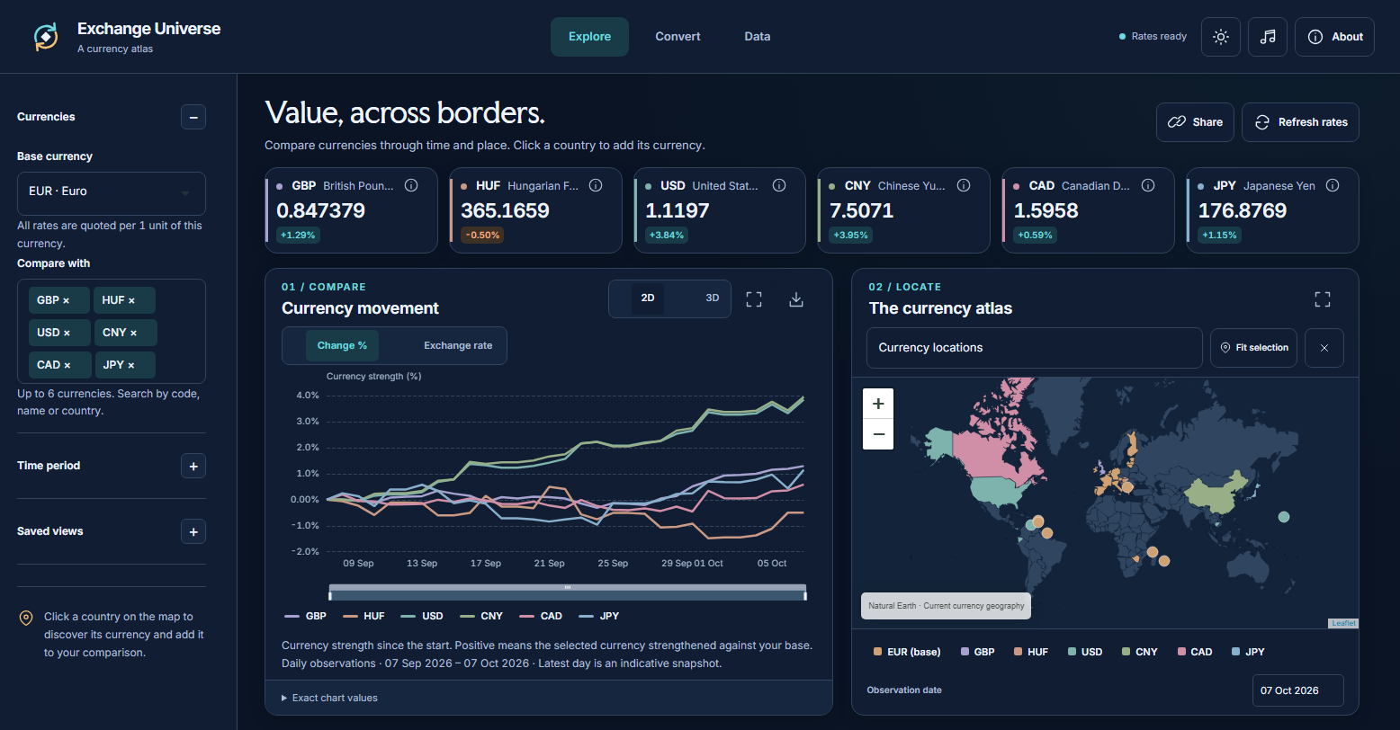Toggle the CNY series in chart legend
Image resolution: width=1400 pixels, height=730 pixels.
pyautogui.click(x=481, y=616)
